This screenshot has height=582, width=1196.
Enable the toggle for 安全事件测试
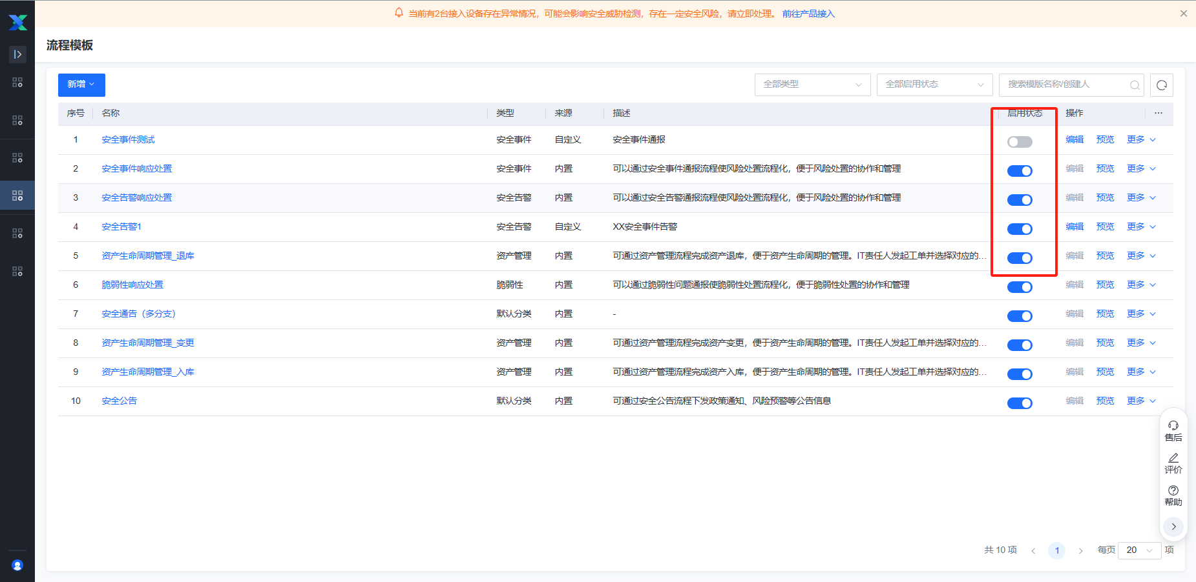(1019, 142)
